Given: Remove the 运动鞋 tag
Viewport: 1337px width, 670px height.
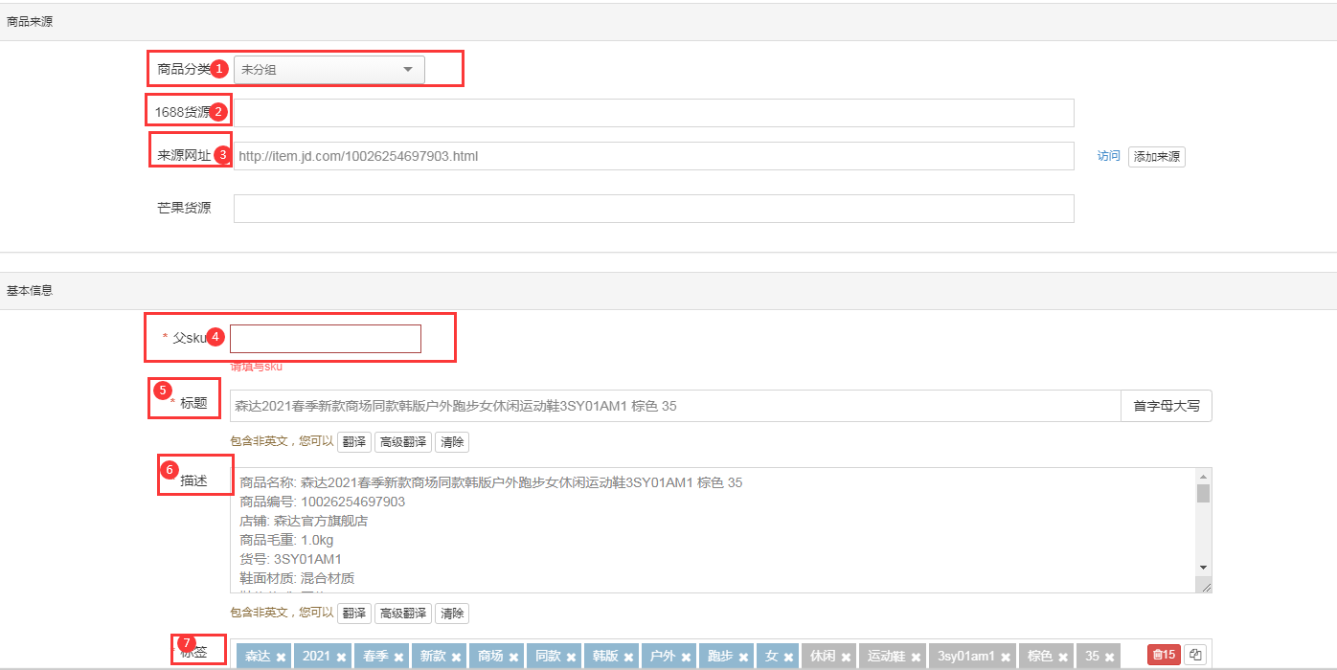Looking at the screenshot, I should tap(915, 658).
